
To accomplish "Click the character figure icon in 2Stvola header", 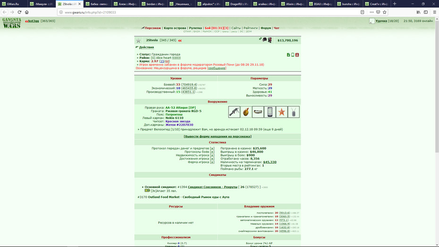I will tap(270, 40).
